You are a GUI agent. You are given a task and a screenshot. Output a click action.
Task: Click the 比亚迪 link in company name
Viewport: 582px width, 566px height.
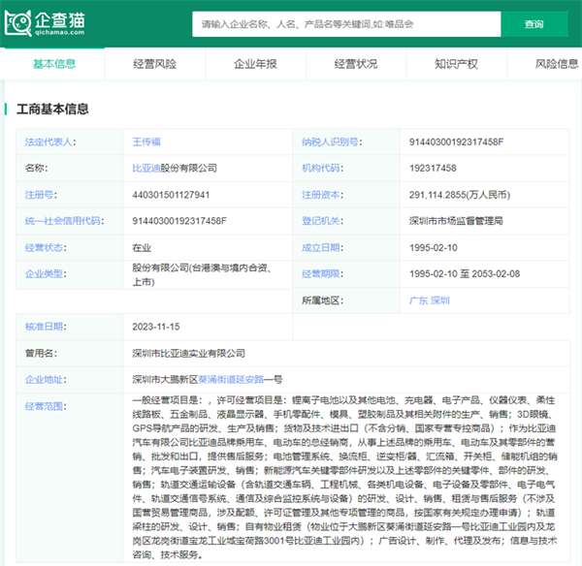click(145, 168)
